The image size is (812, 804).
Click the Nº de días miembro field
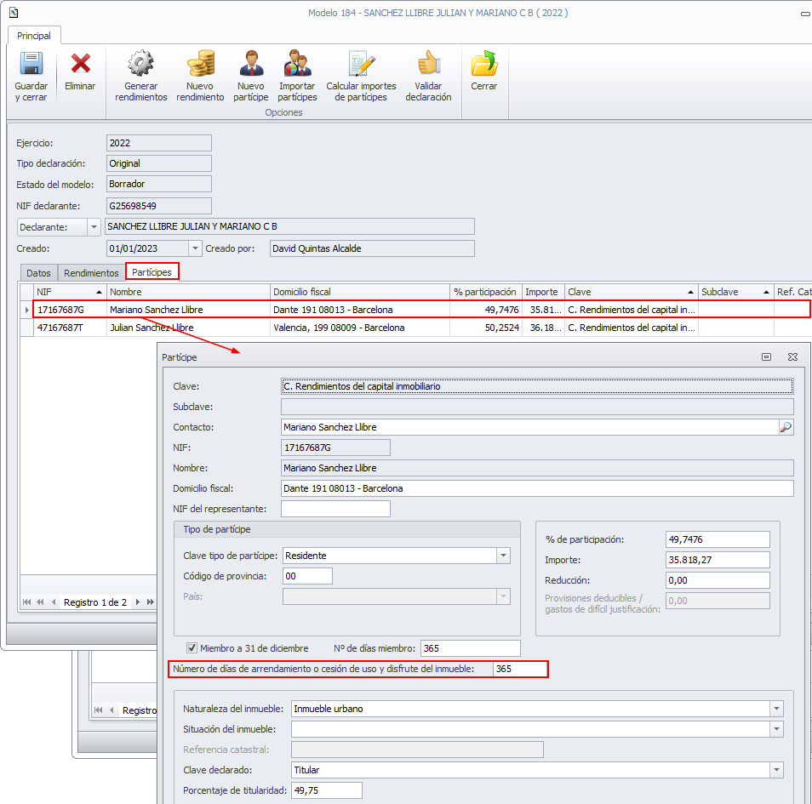tap(470, 648)
